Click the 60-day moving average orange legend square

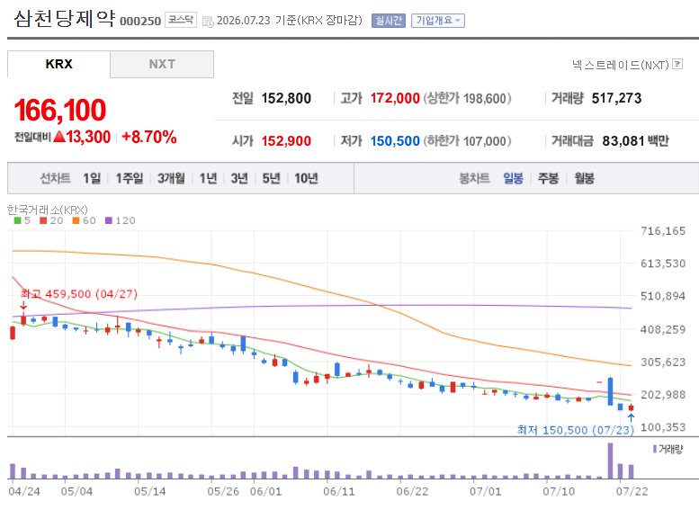point(76,220)
